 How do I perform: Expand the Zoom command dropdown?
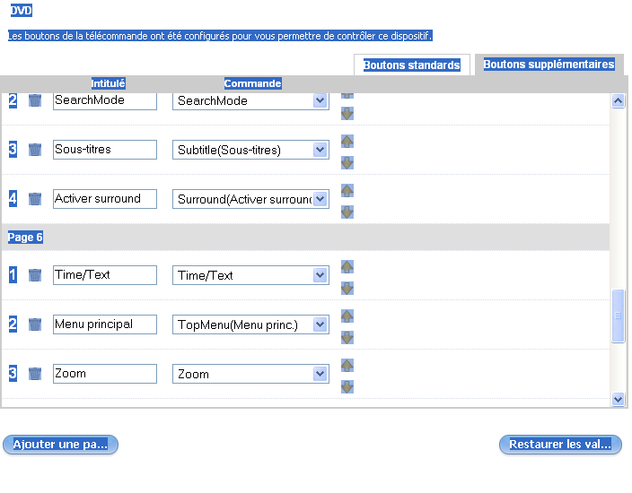click(x=320, y=374)
